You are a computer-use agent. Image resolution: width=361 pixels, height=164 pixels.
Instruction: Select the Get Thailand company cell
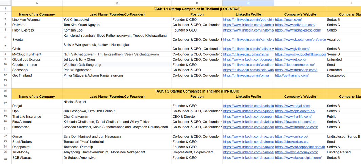click(x=37, y=75)
